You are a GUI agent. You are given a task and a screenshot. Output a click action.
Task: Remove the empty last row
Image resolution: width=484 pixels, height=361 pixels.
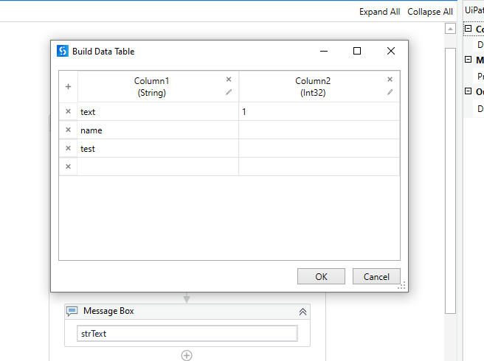point(68,167)
